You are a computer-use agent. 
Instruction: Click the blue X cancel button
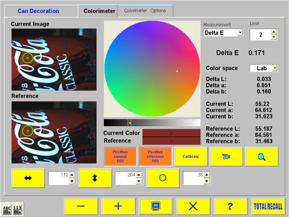pyautogui.click(x=193, y=206)
